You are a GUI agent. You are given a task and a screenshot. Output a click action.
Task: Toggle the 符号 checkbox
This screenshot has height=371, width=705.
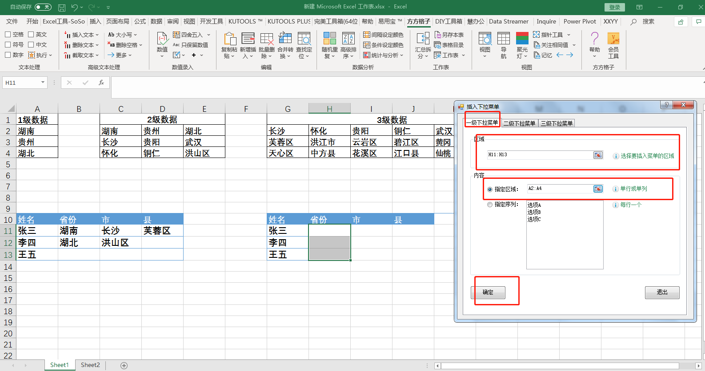tap(8, 44)
